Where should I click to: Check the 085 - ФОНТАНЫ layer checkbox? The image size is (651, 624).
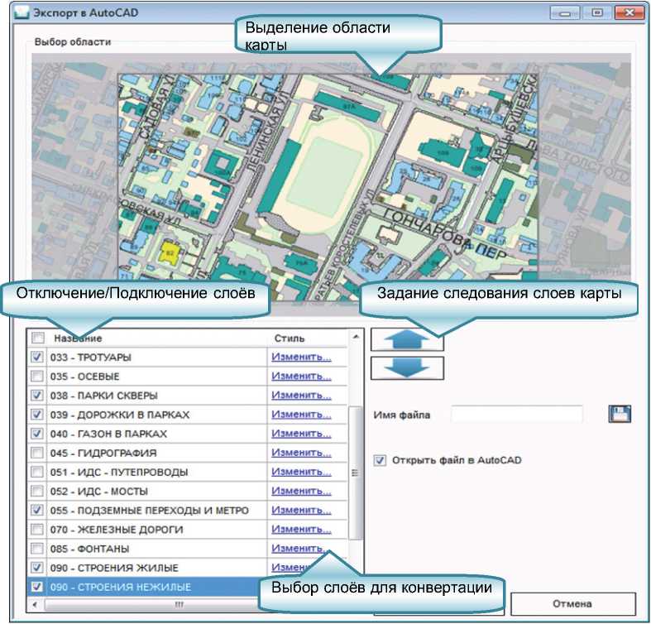click(37, 549)
